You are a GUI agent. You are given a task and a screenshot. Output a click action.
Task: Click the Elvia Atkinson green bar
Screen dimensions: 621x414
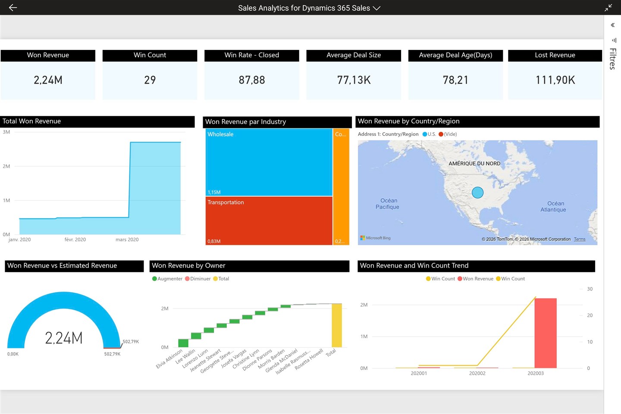183,343
